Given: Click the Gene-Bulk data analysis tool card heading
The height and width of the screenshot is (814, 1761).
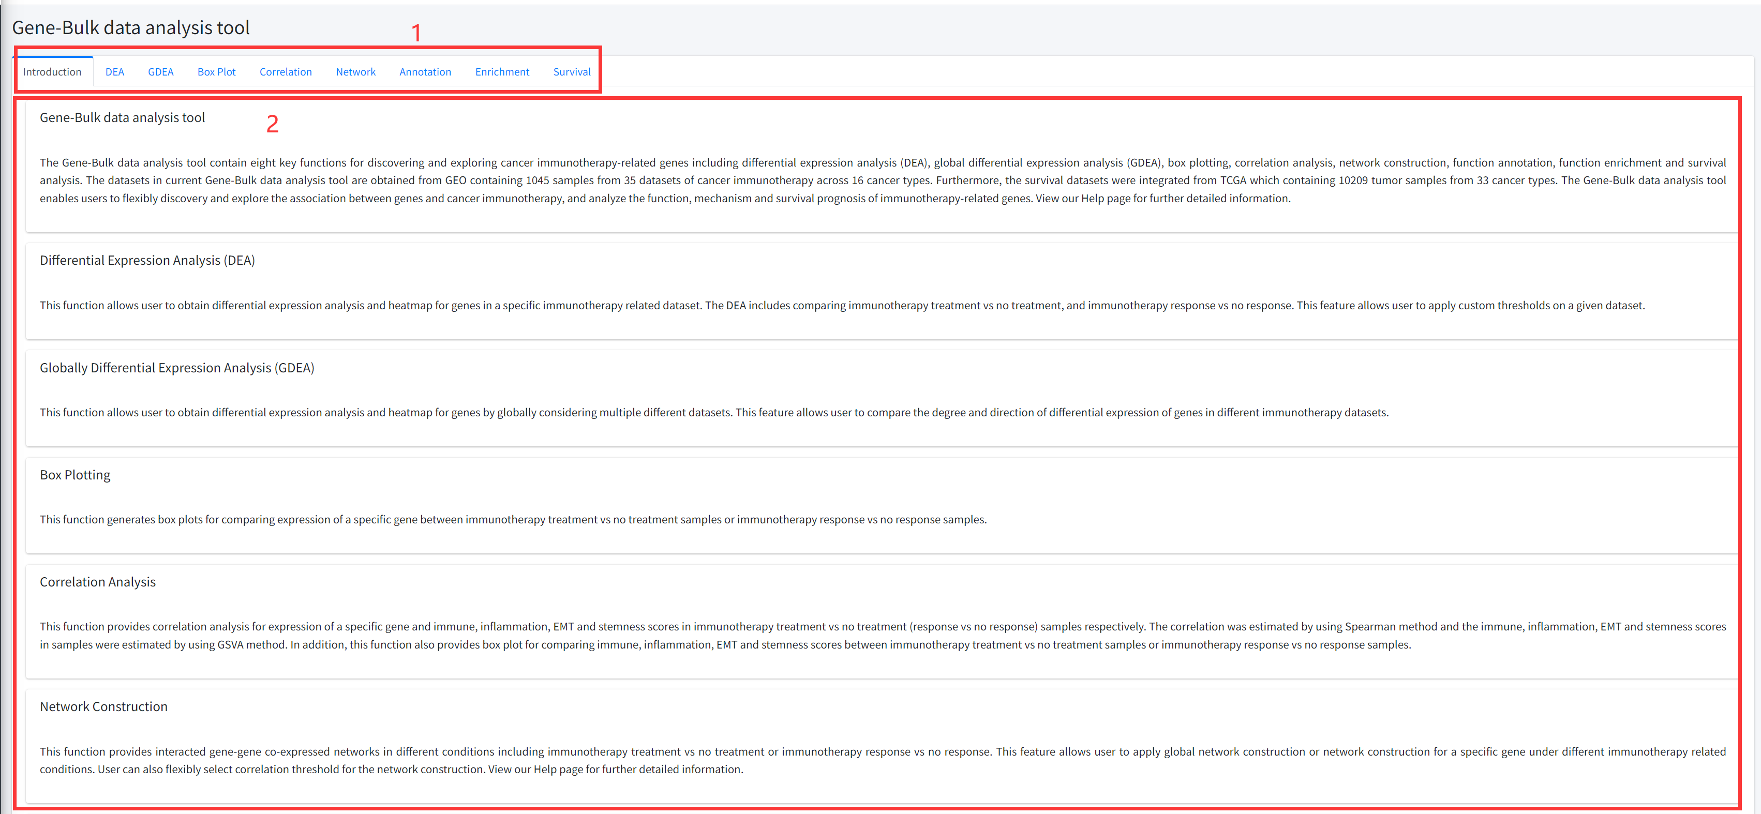Looking at the screenshot, I should [x=123, y=117].
